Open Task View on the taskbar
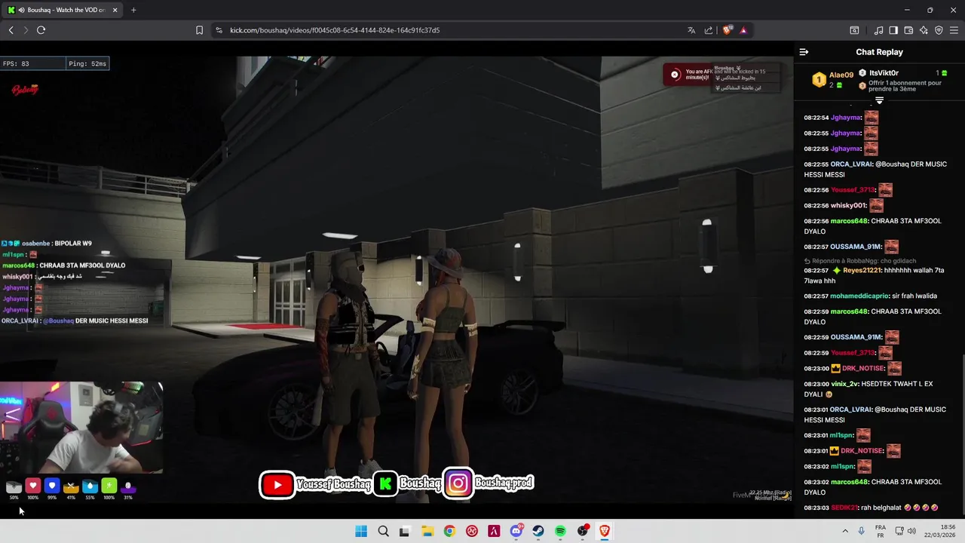This screenshot has height=543, width=965. (x=405, y=531)
